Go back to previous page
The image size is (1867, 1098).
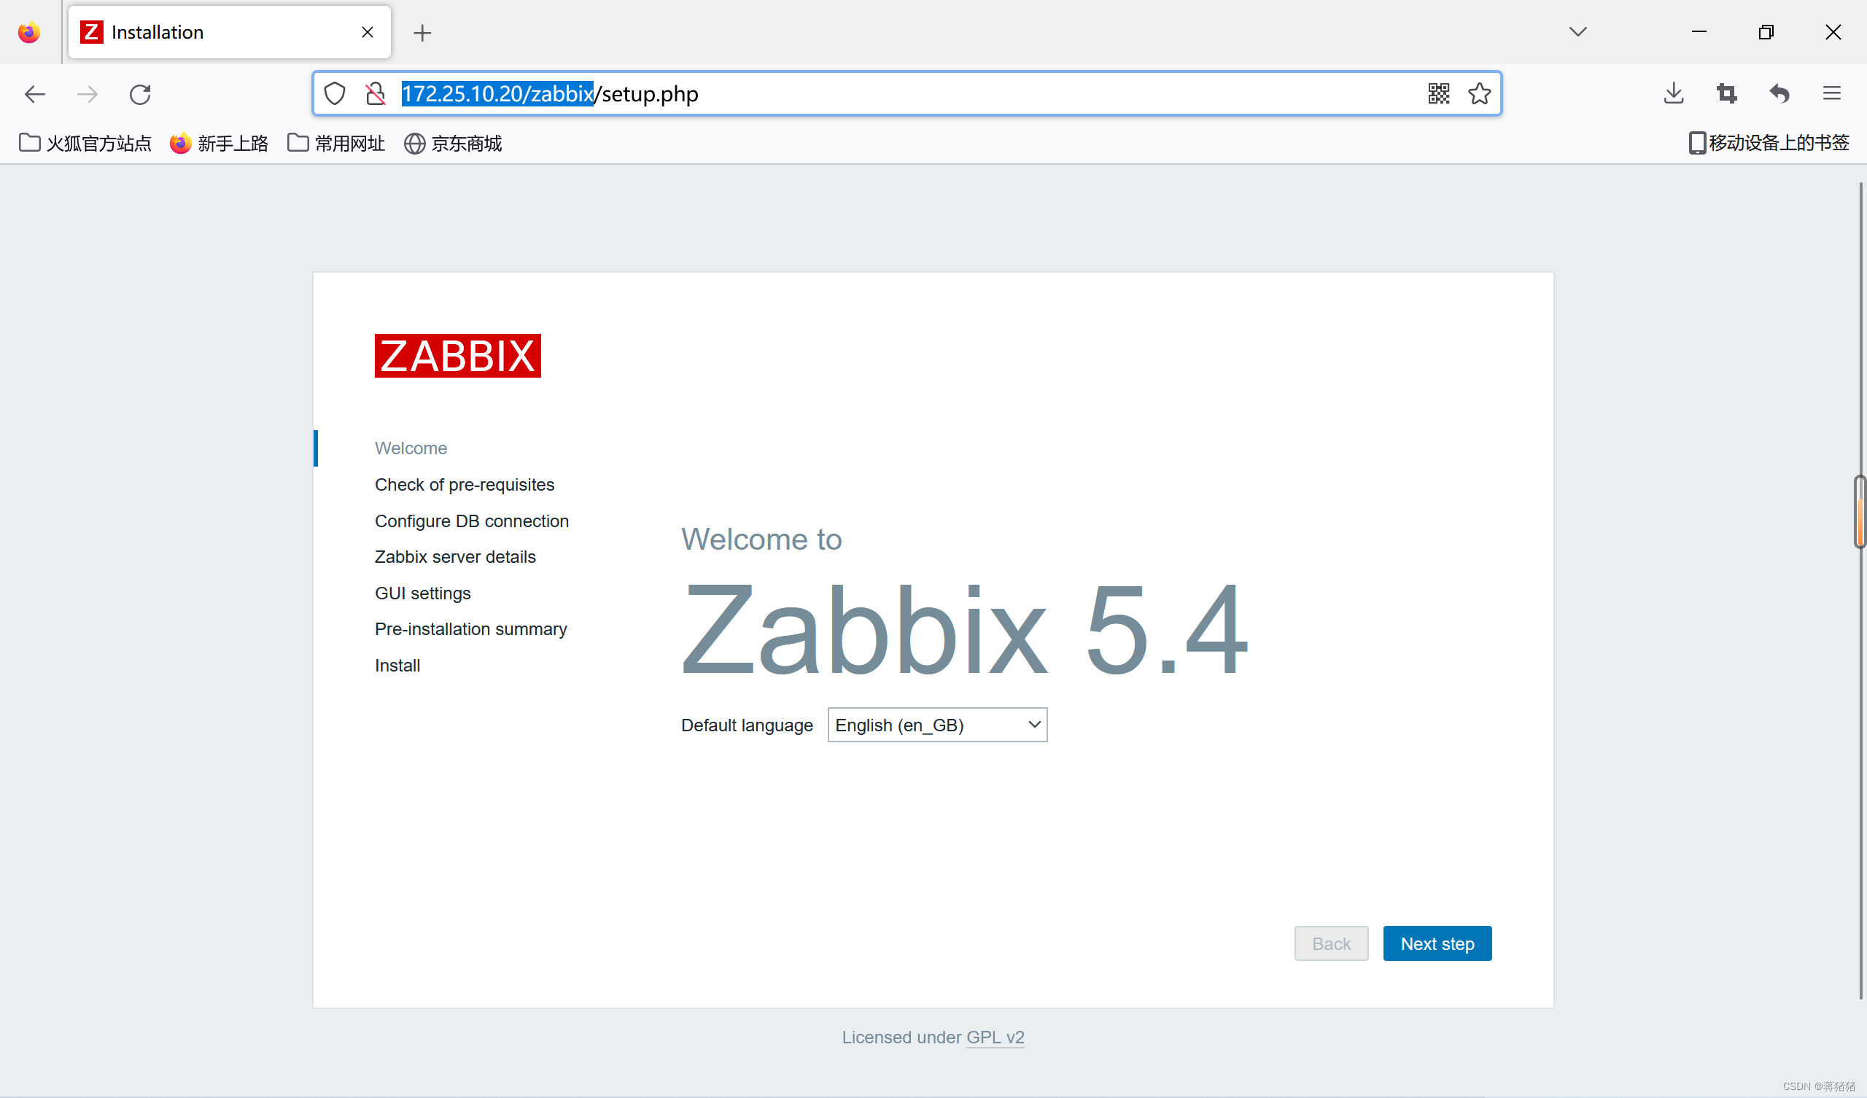35,95
